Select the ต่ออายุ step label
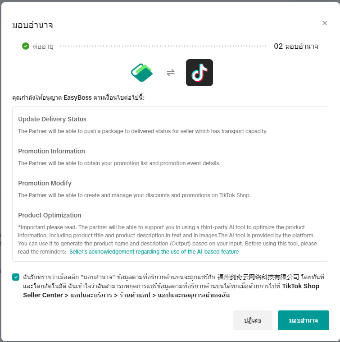The width and height of the screenshot is (340, 342). tap(43, 46)
